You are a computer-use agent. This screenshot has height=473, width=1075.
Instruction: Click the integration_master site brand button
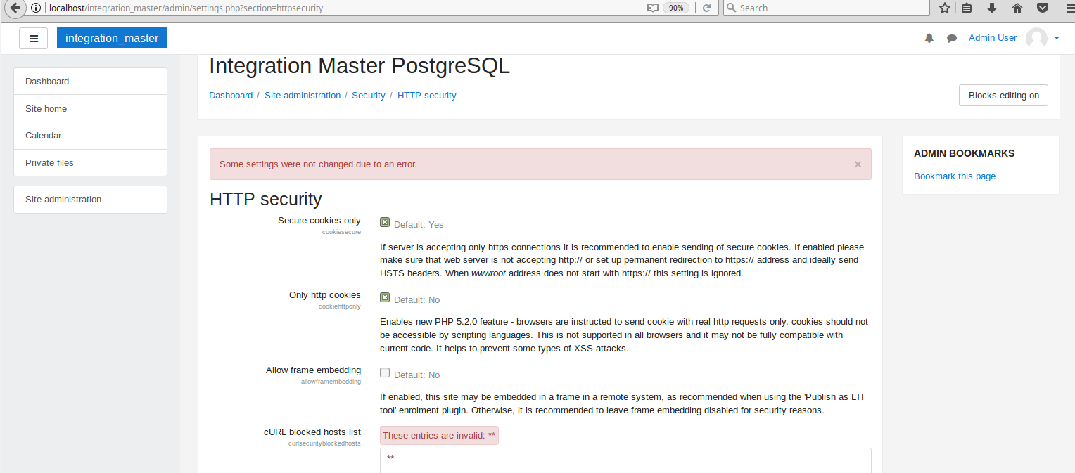[112, 38]
